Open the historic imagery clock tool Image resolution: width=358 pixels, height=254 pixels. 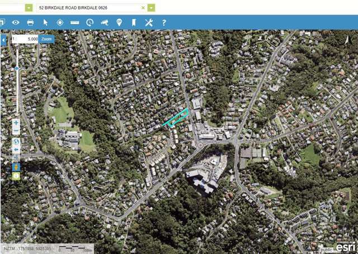coord(89,22)
